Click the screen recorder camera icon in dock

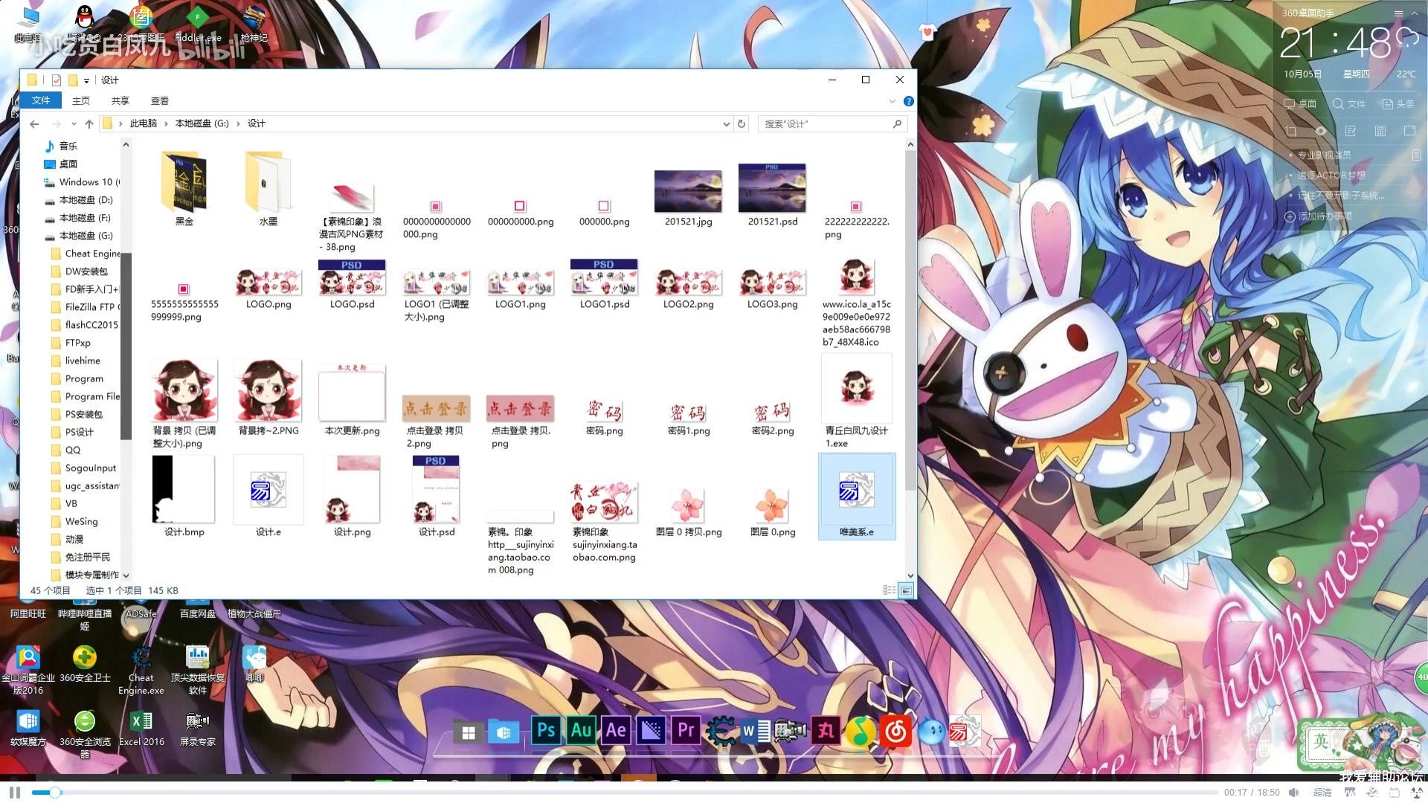pyautogui.click(x=790, y=732)
